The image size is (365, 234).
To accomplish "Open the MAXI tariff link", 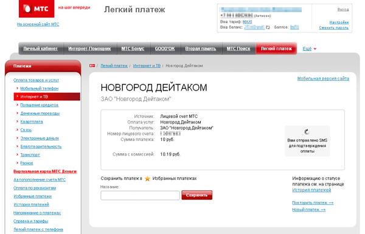I will [x=247, y=22].
